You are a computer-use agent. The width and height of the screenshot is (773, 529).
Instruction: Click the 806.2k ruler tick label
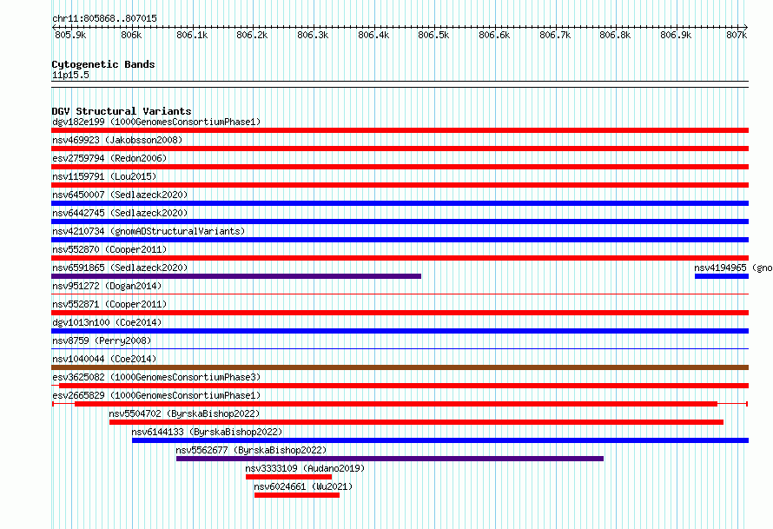click(252, 35)
